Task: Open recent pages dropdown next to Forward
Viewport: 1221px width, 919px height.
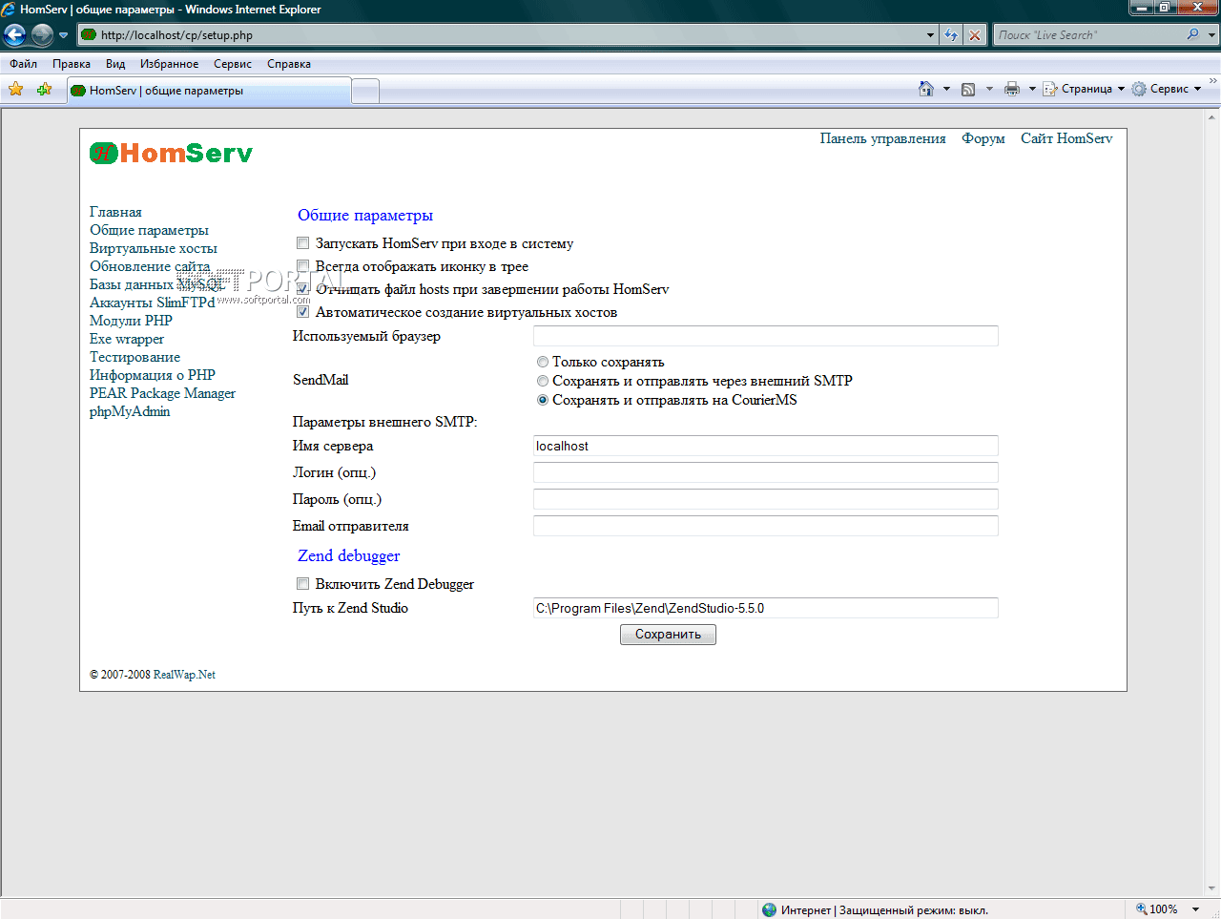Action: tap(64, 35)
